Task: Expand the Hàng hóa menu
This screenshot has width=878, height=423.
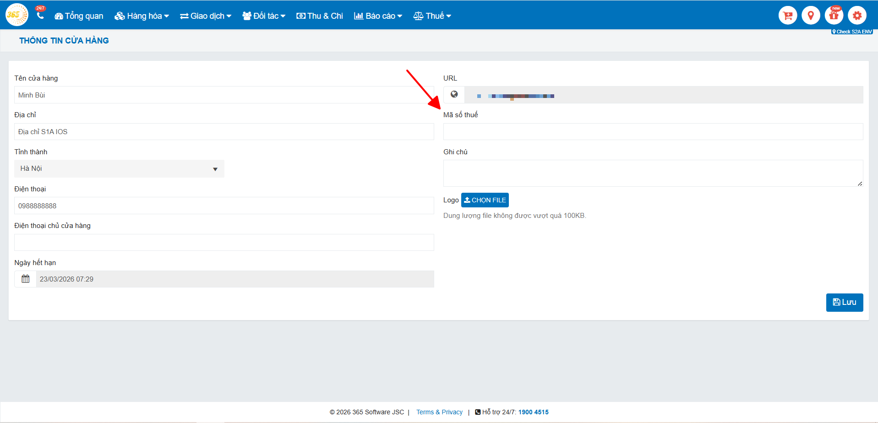Action: tap(142, 16)
